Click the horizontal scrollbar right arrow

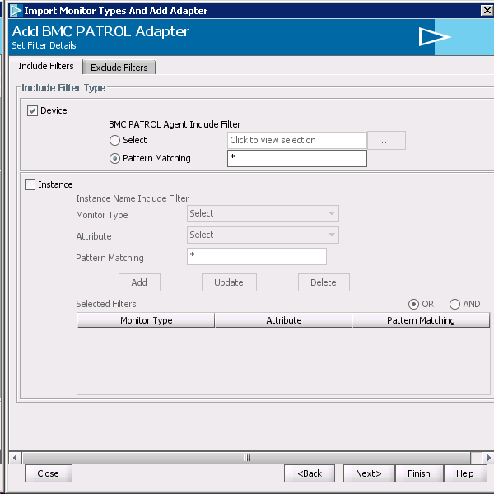tap(487, 457)
